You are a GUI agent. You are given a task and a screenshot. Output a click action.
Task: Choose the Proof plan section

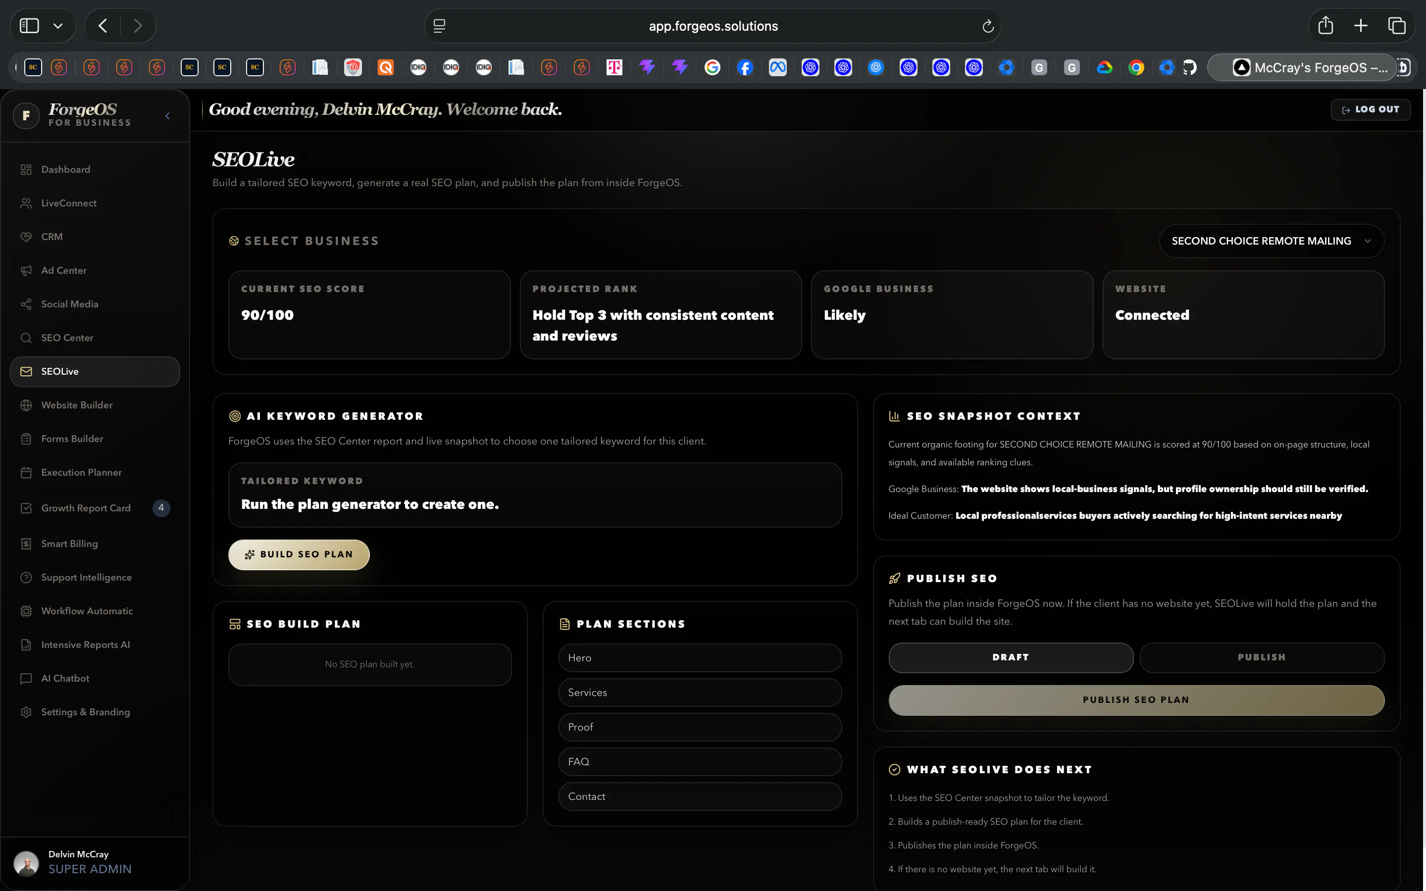(700, 727)
